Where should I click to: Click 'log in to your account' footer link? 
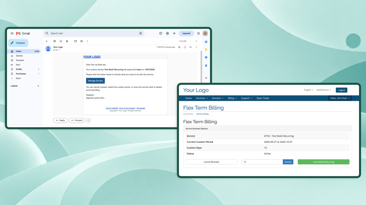pos(127,108)
